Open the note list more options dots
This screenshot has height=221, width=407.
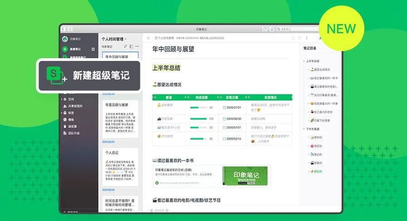(137, 46)
